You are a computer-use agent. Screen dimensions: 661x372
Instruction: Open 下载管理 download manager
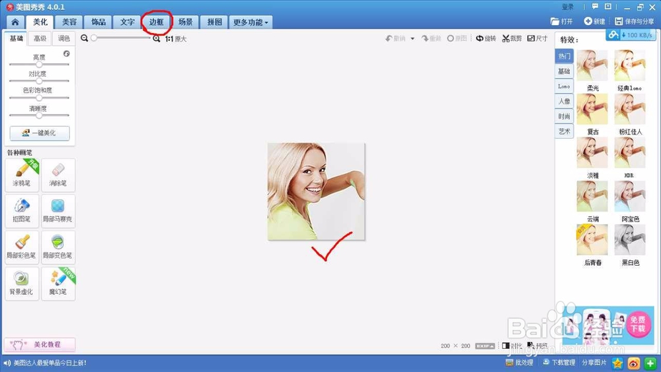click(559, 362)
